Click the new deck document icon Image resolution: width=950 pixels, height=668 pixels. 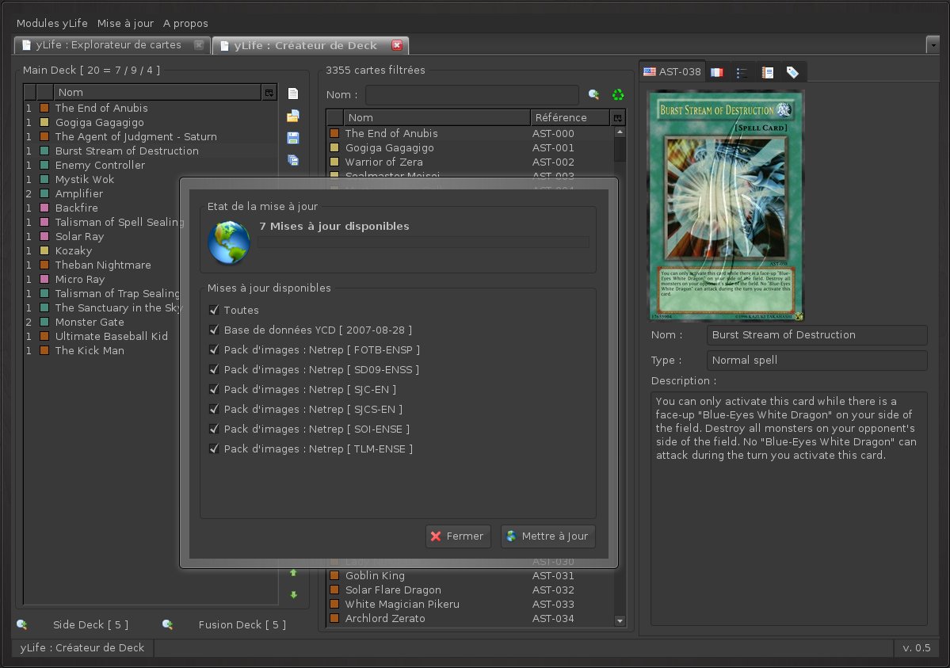pos(293,94)
